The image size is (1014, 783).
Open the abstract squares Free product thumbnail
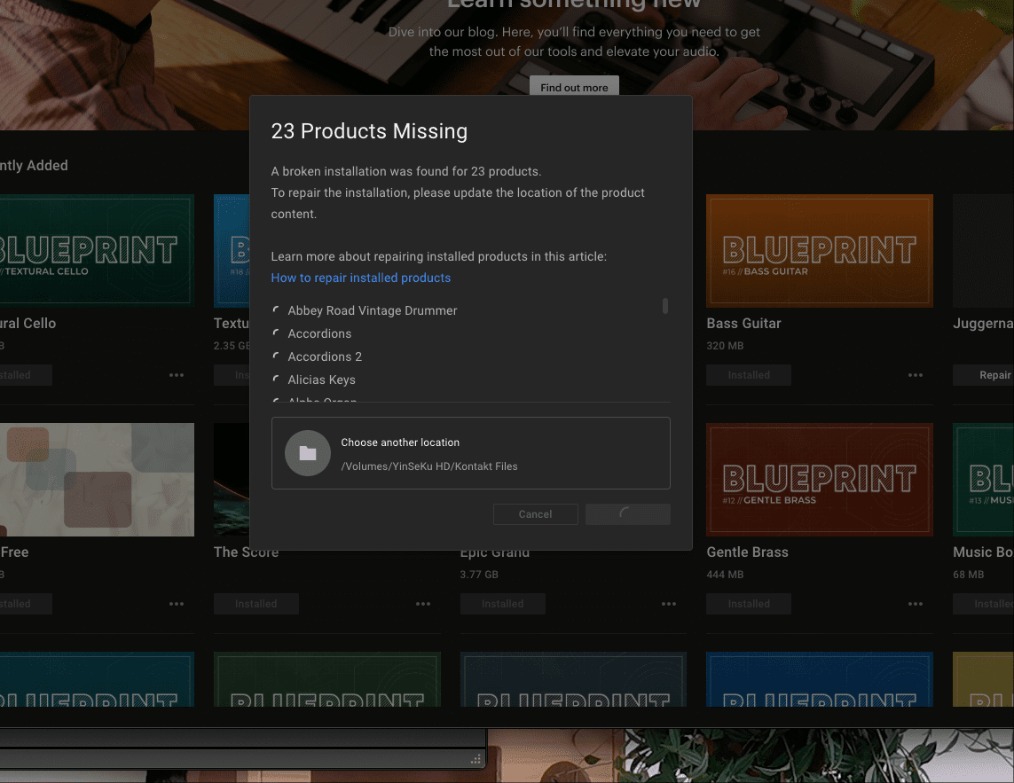(x=97, y=480)
